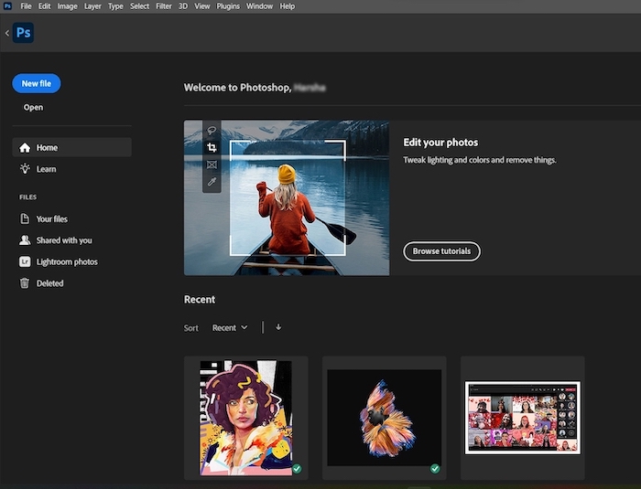Screen dimensions: 641x489
Task: Open the Layer menu
Action: tap(92, 6)
